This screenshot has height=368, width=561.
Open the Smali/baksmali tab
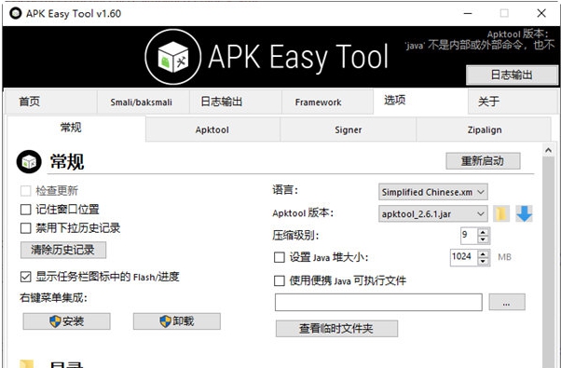(144, 102)
